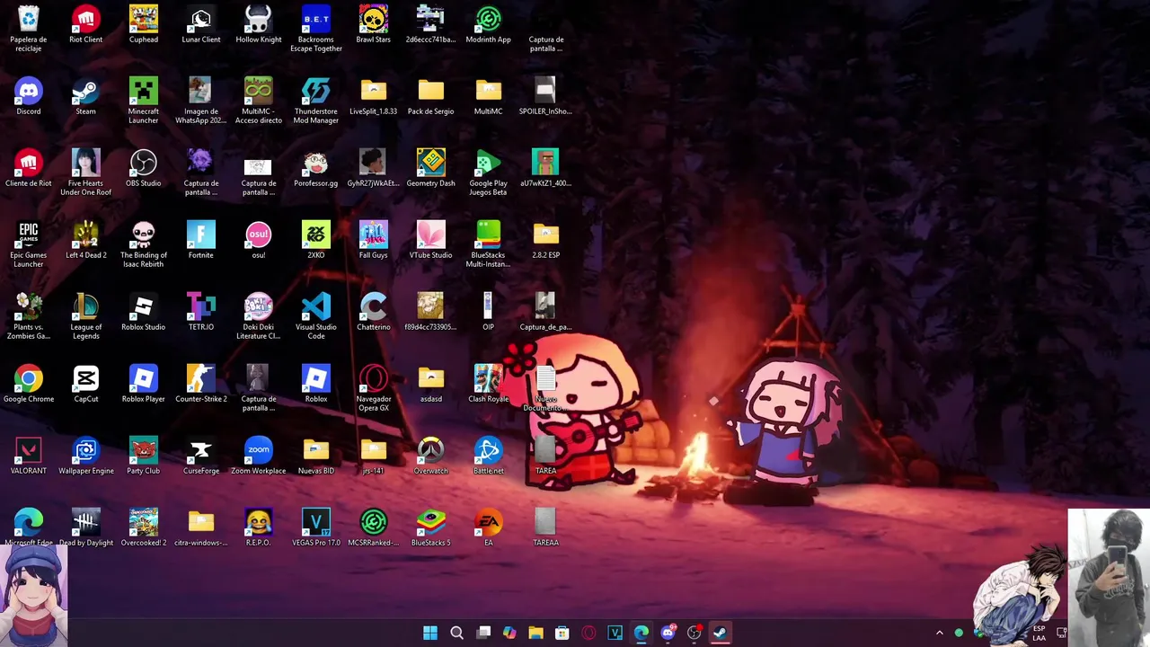Open File Explorer from the taskbar
The width and height of the screenshot is (1150, 647).
pos(535,633)
